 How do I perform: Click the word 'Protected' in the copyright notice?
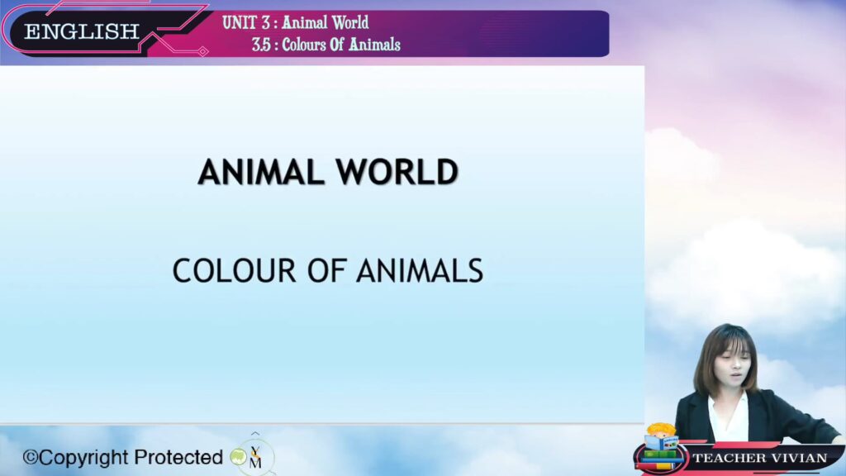(x=178, y=457)
